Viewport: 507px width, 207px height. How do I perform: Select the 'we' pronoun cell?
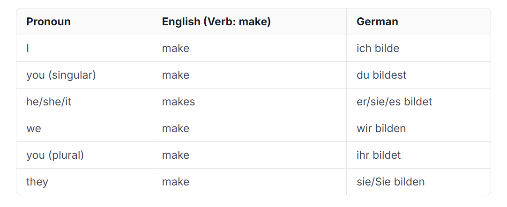coord(34,128)
